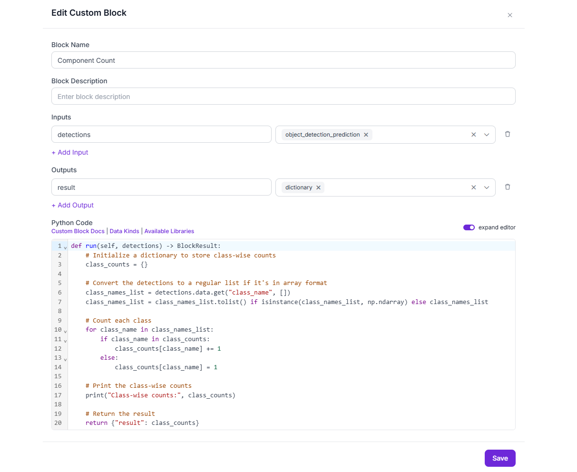Clear the output kind selection
This screenshot has height=472, width=577.
click(474, 187)
